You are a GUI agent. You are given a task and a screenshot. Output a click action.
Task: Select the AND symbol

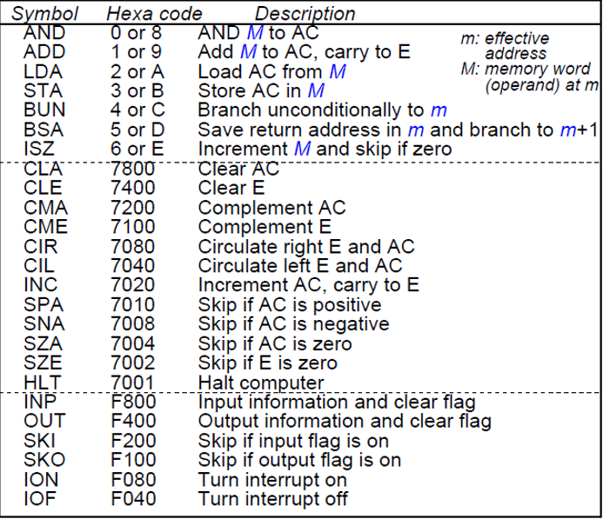[44, 33]
